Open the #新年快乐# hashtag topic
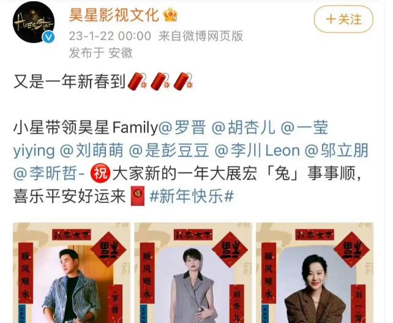This screenshot has height=323, width=393. pyautogui.click(x=192, y=196)
